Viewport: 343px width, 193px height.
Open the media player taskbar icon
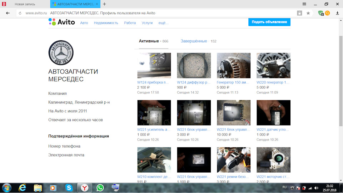[x=53, y=188]
